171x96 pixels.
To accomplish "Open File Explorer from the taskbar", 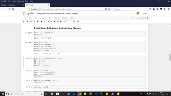I will 52,94.
